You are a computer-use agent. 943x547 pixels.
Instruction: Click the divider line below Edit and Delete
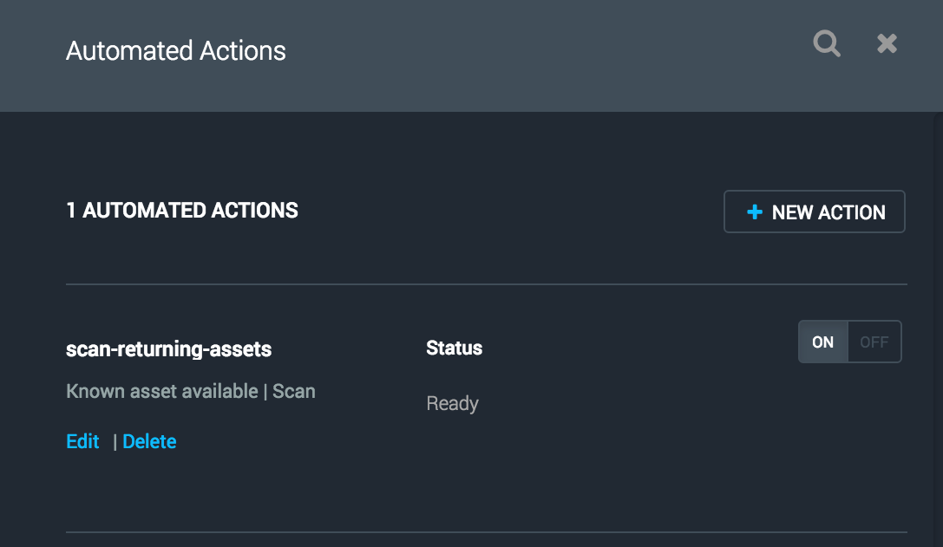486,532
